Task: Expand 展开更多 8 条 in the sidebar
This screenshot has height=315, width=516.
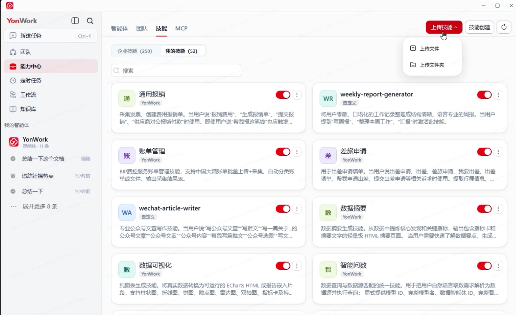Action: tap(40, 206)
